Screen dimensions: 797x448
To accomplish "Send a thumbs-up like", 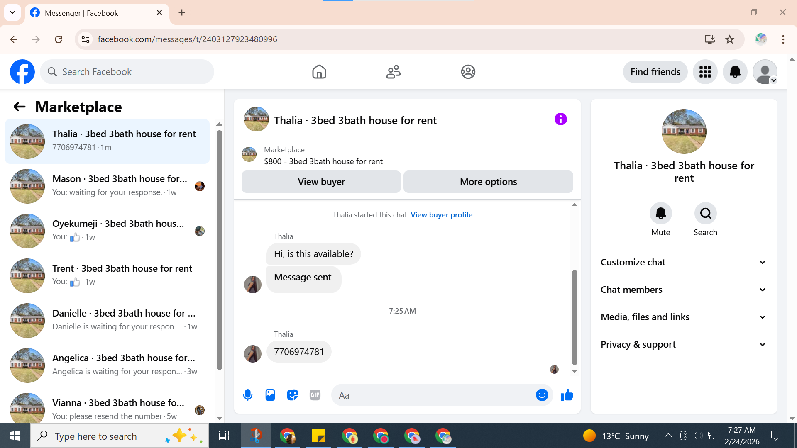I will [x=567, y=395].
